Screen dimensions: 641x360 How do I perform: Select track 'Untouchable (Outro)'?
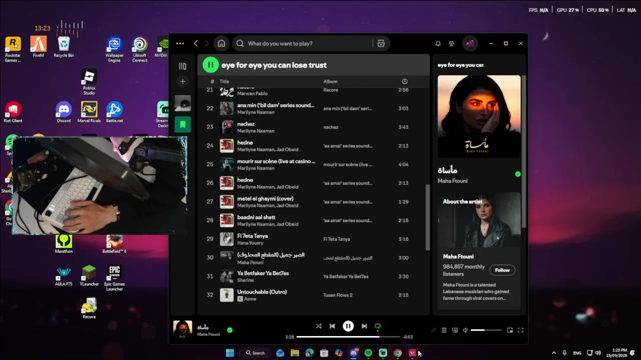click(x=313, y=295)
